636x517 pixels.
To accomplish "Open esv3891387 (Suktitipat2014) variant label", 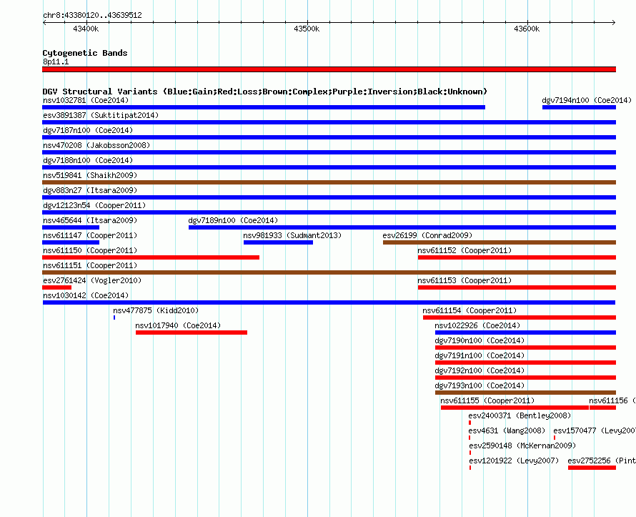I will pyautogui.click(x=101, y=115).
